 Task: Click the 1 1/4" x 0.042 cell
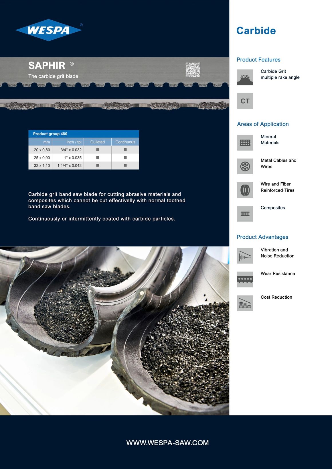68,165
